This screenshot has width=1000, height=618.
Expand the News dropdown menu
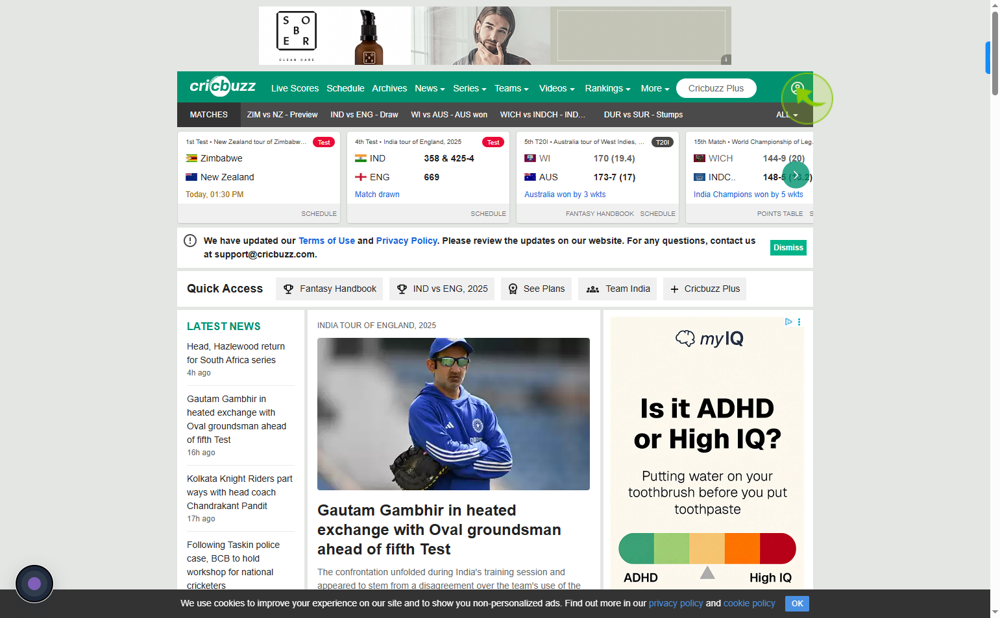(x=430, y=88)
